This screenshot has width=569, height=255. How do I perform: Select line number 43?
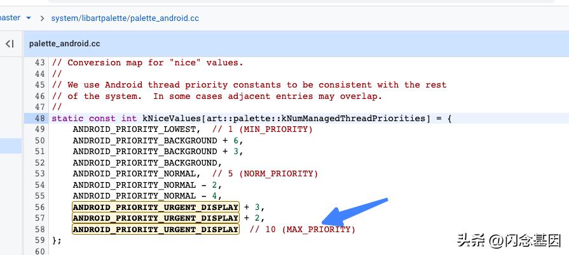coord(40,63)
